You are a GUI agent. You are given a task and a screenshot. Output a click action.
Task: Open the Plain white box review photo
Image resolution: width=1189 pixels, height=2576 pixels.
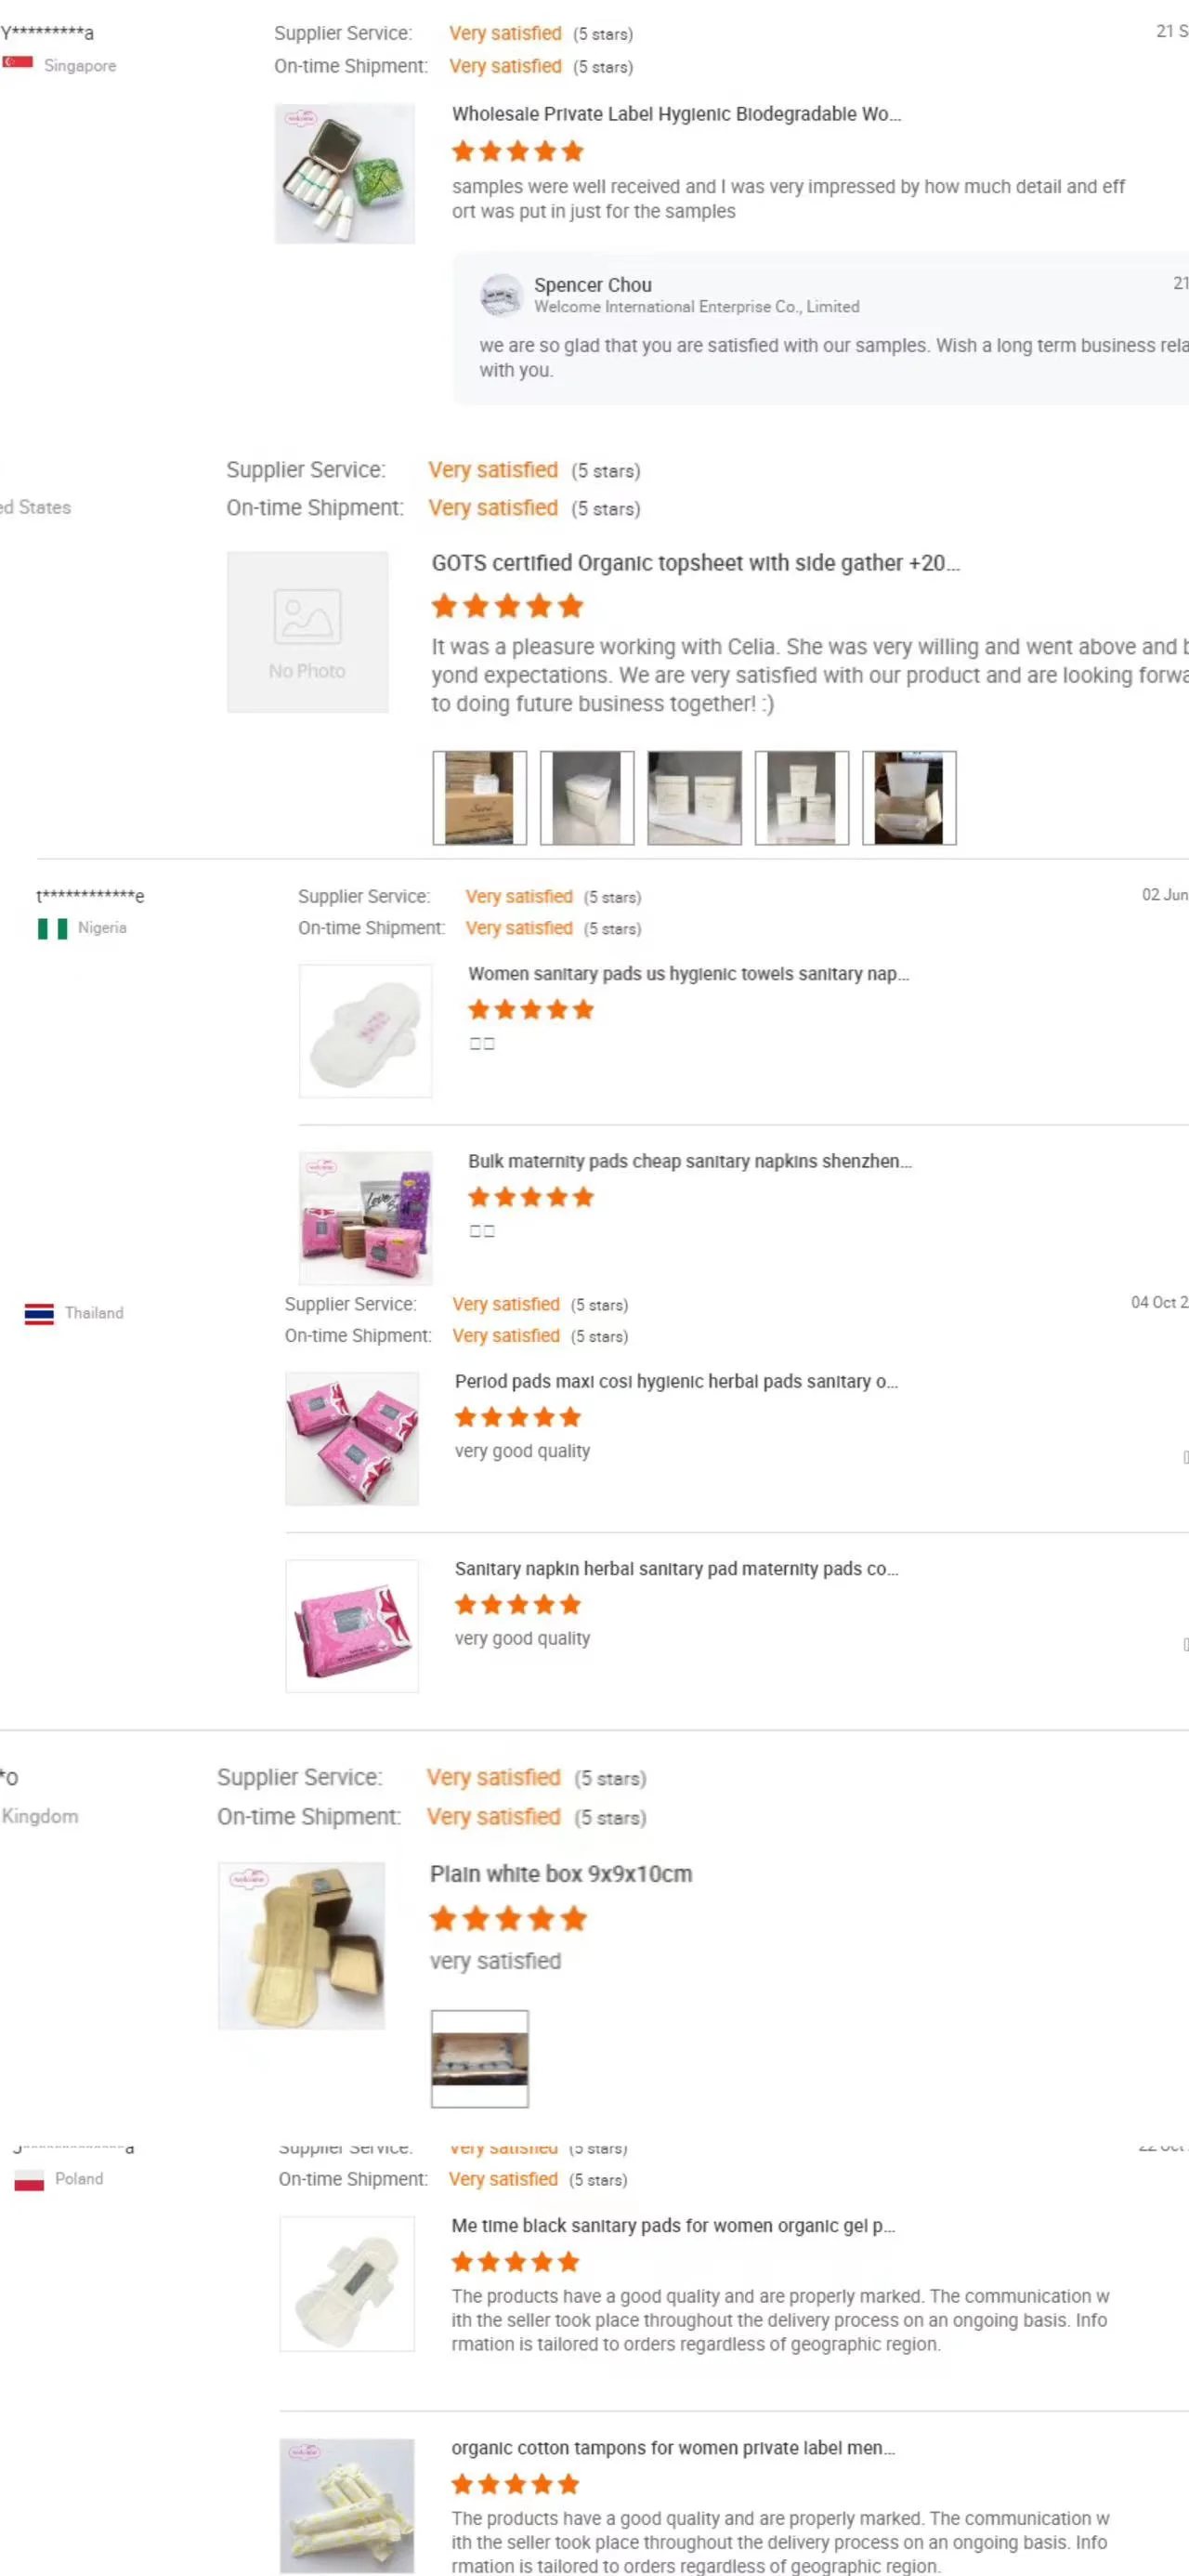479,2058
